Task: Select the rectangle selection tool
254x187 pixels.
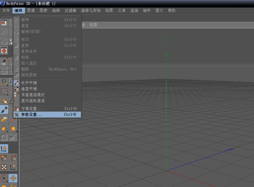Action: click(x=4, y=91)
